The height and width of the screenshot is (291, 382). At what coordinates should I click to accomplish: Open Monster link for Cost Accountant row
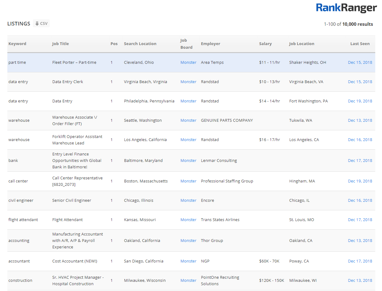tap(188, 261)
